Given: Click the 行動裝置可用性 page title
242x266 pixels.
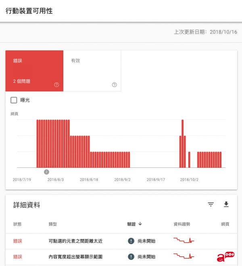Looking at the screenshot, I should [x=29, y=11].
